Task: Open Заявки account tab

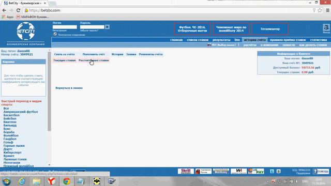Action: click(131, 54)
